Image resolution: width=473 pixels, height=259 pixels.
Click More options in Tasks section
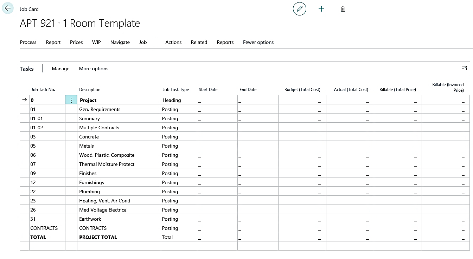point(94,69)
